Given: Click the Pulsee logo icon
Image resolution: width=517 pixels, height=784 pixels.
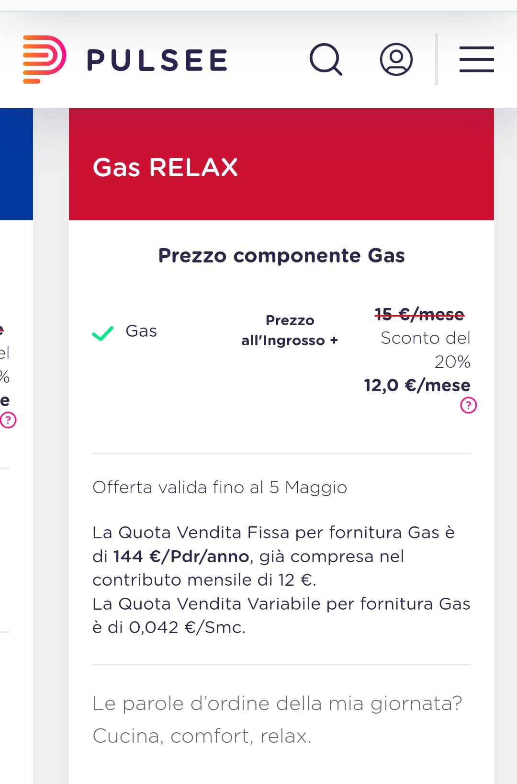Looking at the screenshot, I should click(x=44, y=59).
